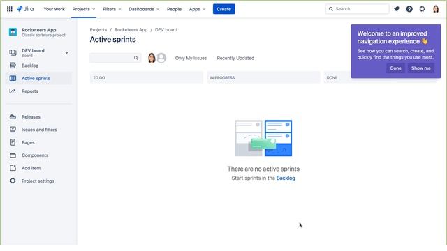Click the magnifier icon in board search
Screen dimensions: 447x251
pyautogui.click(x=136, y=58)
